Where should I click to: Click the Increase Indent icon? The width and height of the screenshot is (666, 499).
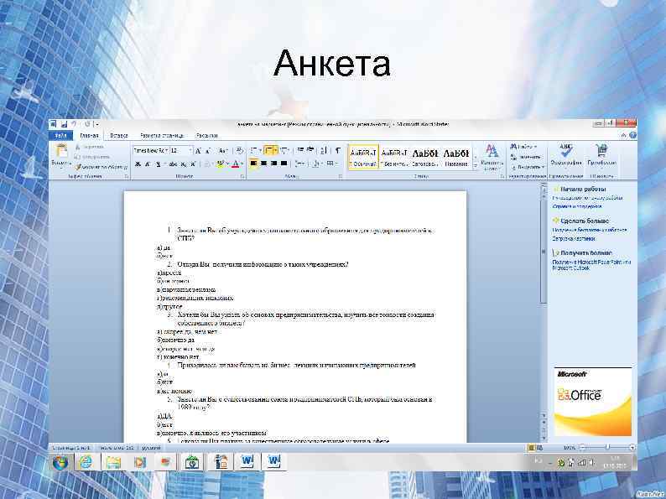coord(310,150)
